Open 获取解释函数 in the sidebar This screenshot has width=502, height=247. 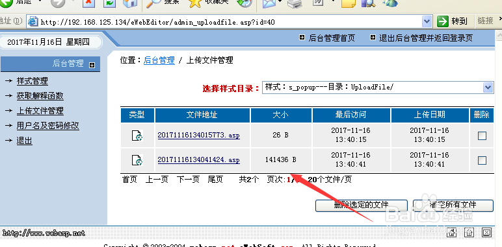tap(40, 96)
